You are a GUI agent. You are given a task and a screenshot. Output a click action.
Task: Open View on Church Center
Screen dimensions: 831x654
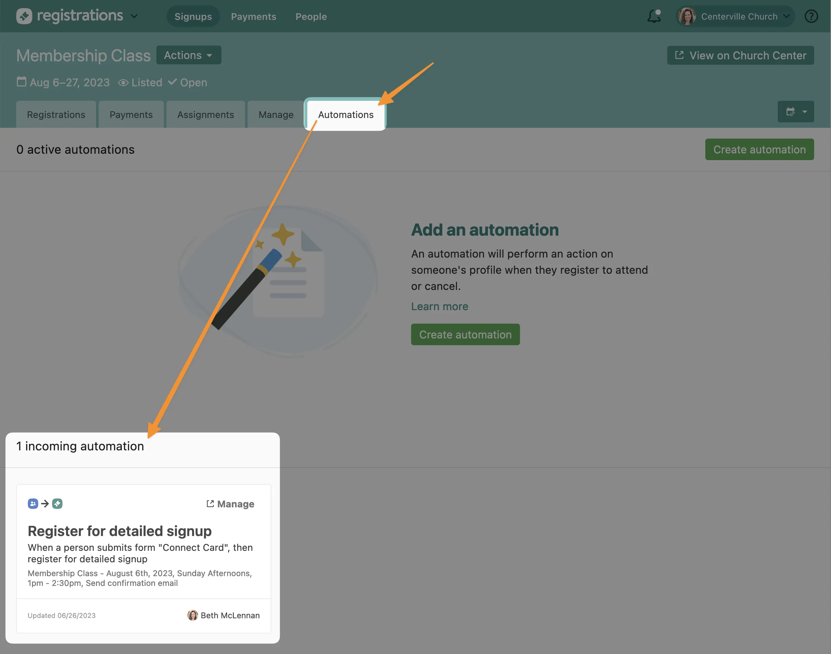tap(740, 56)
